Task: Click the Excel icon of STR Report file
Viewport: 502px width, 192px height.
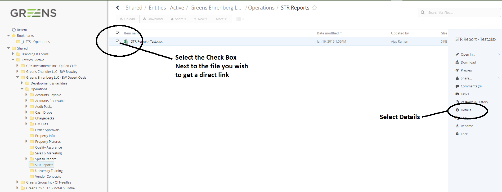Action: 126,42
